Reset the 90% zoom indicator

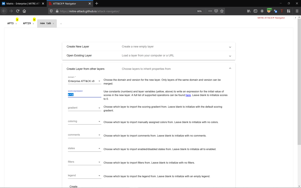[x=199, y=11]
